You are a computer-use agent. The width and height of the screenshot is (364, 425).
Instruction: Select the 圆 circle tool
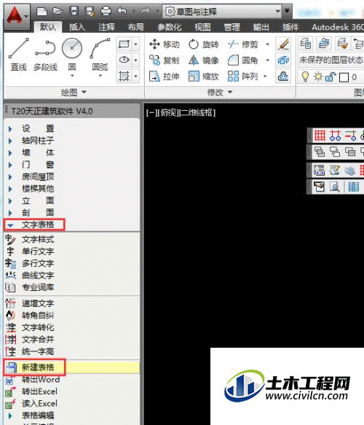72,54
